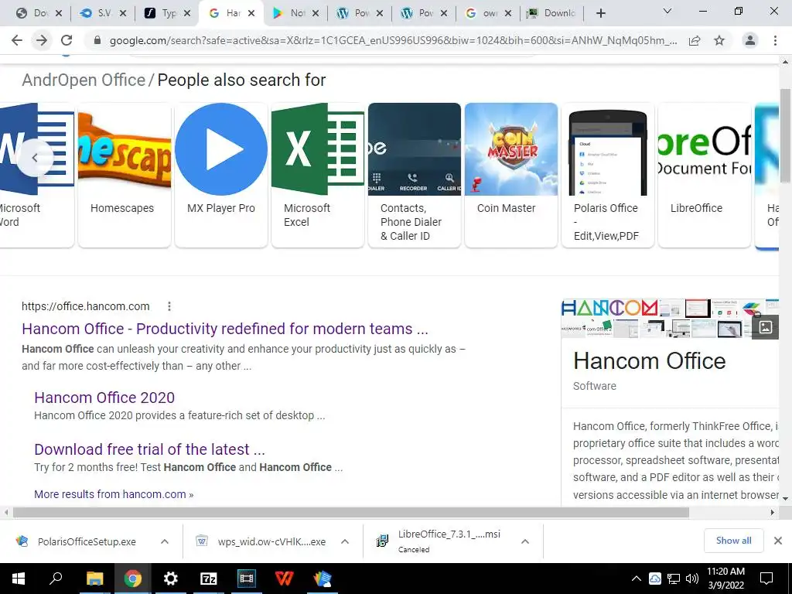Go forward with the browser arrow

(x=42, y=40)
